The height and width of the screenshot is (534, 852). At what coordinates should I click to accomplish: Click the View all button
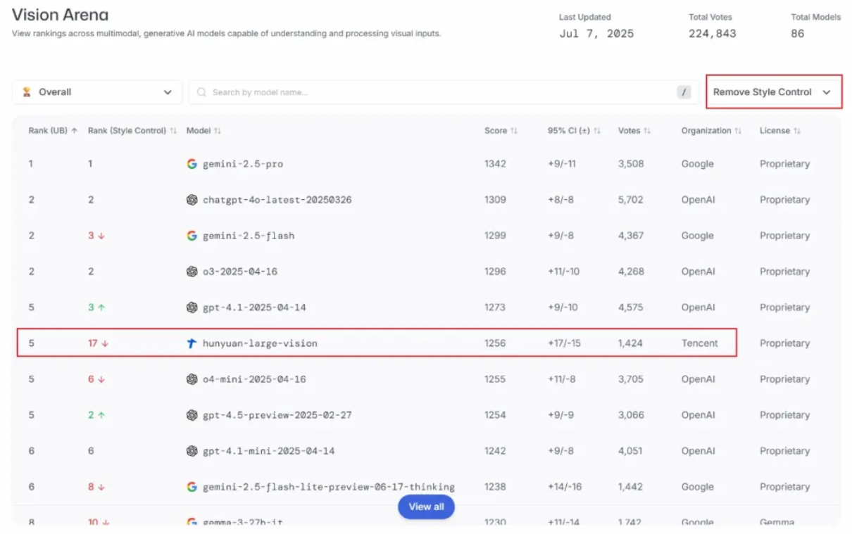point(426,507)
